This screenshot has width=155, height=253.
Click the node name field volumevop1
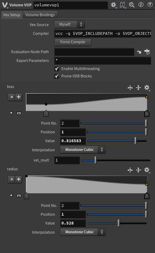pos(70,5)
